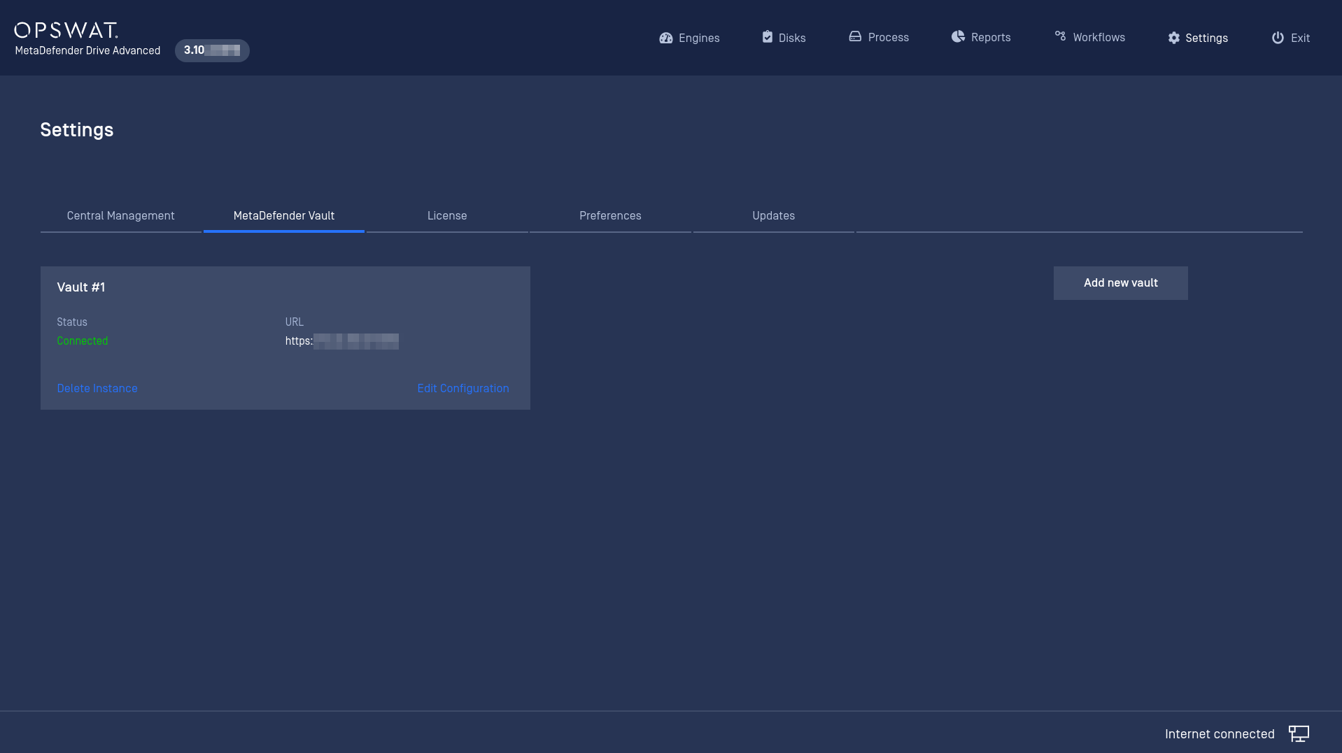
Task: Click the Delete Instance link
Action: pos(97,388)
